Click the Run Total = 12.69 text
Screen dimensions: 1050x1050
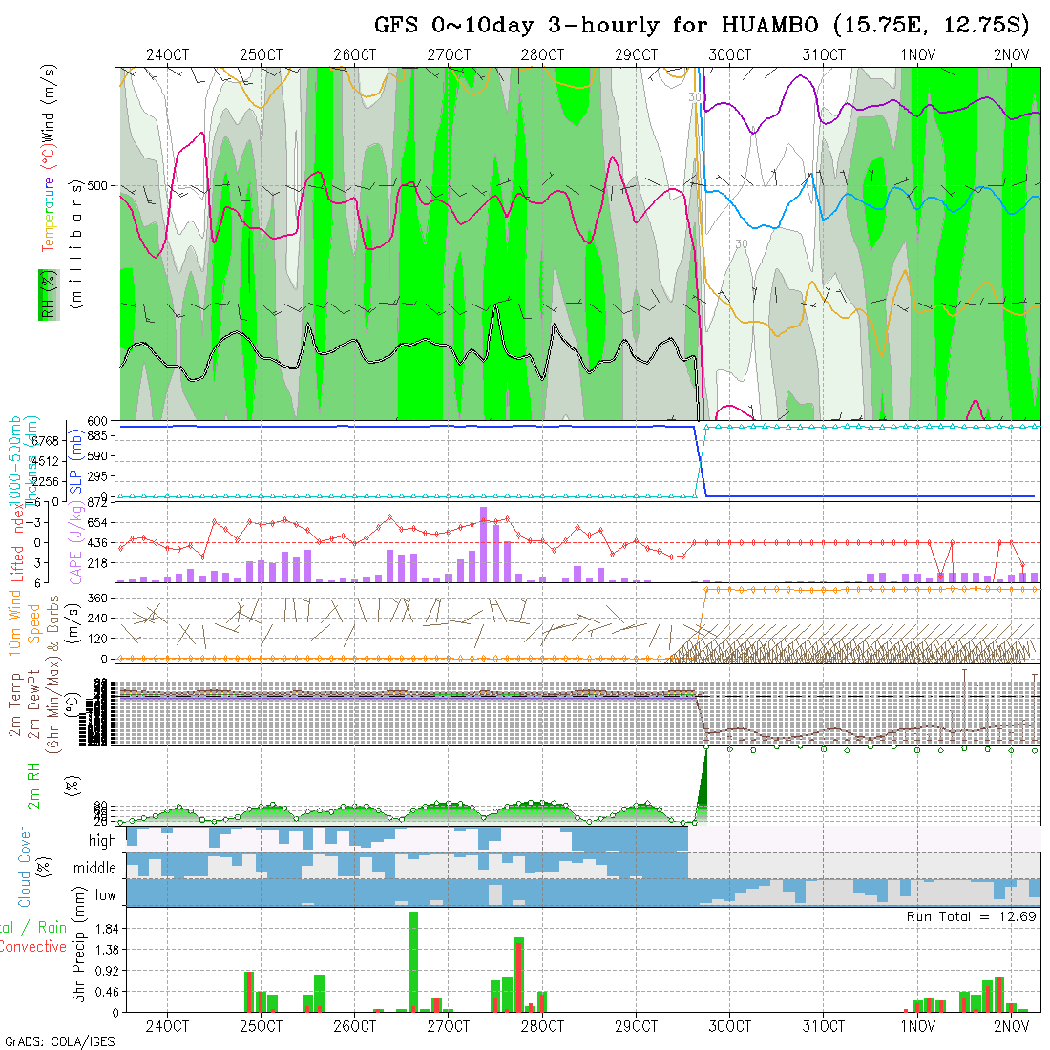pyautogui.click(x=972, y=916)
